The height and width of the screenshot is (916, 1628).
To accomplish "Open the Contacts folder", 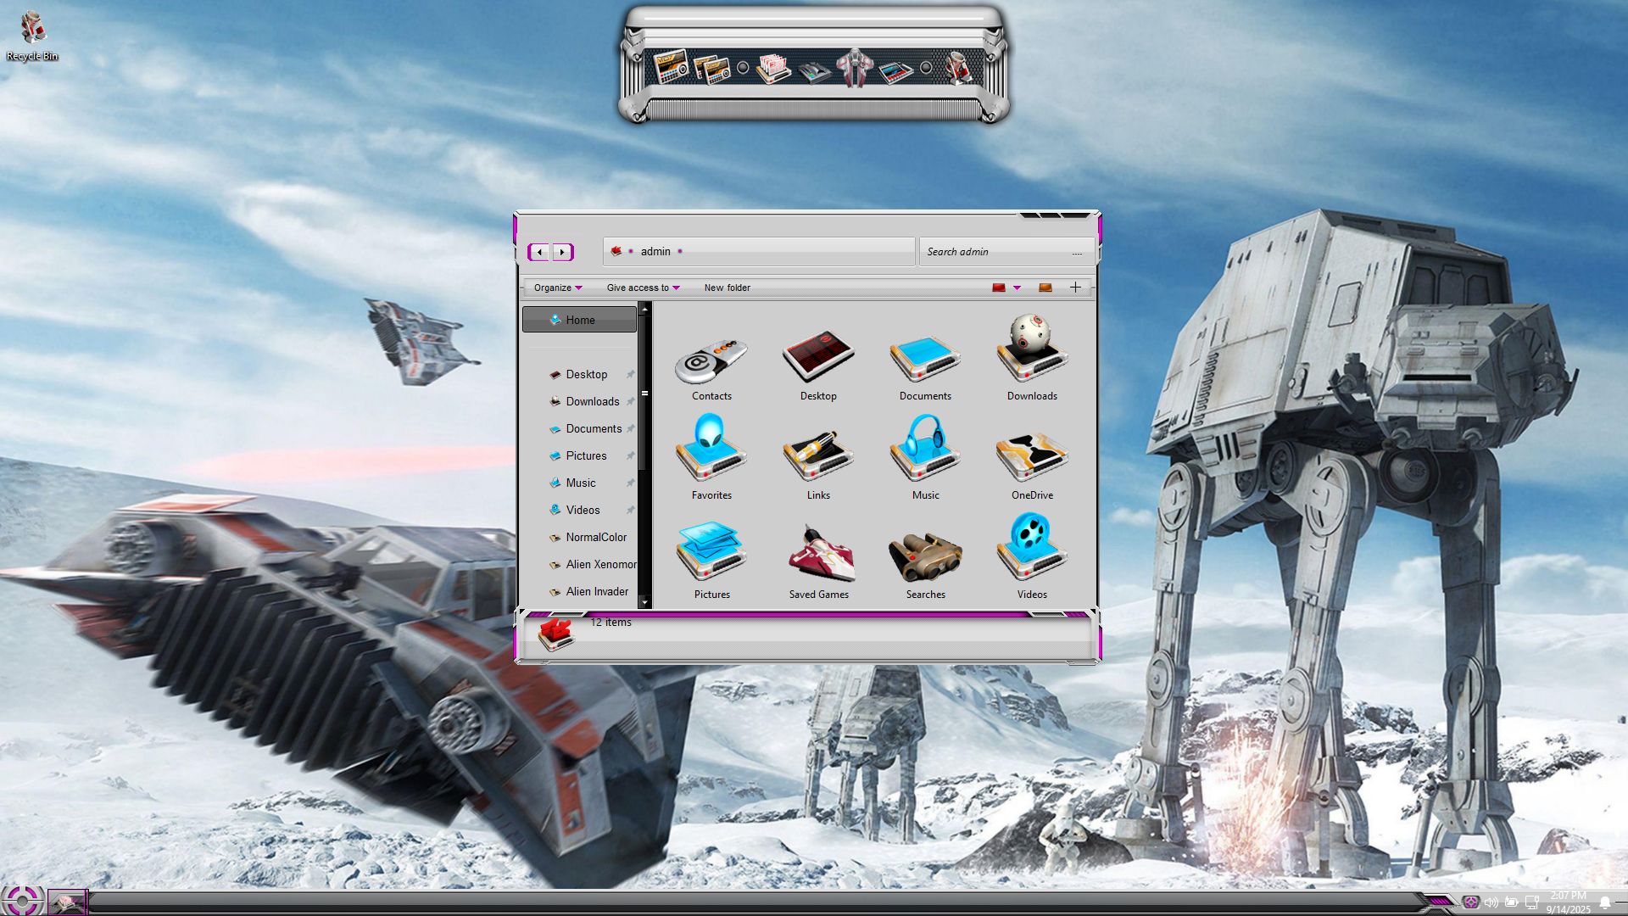I will 711,368.
